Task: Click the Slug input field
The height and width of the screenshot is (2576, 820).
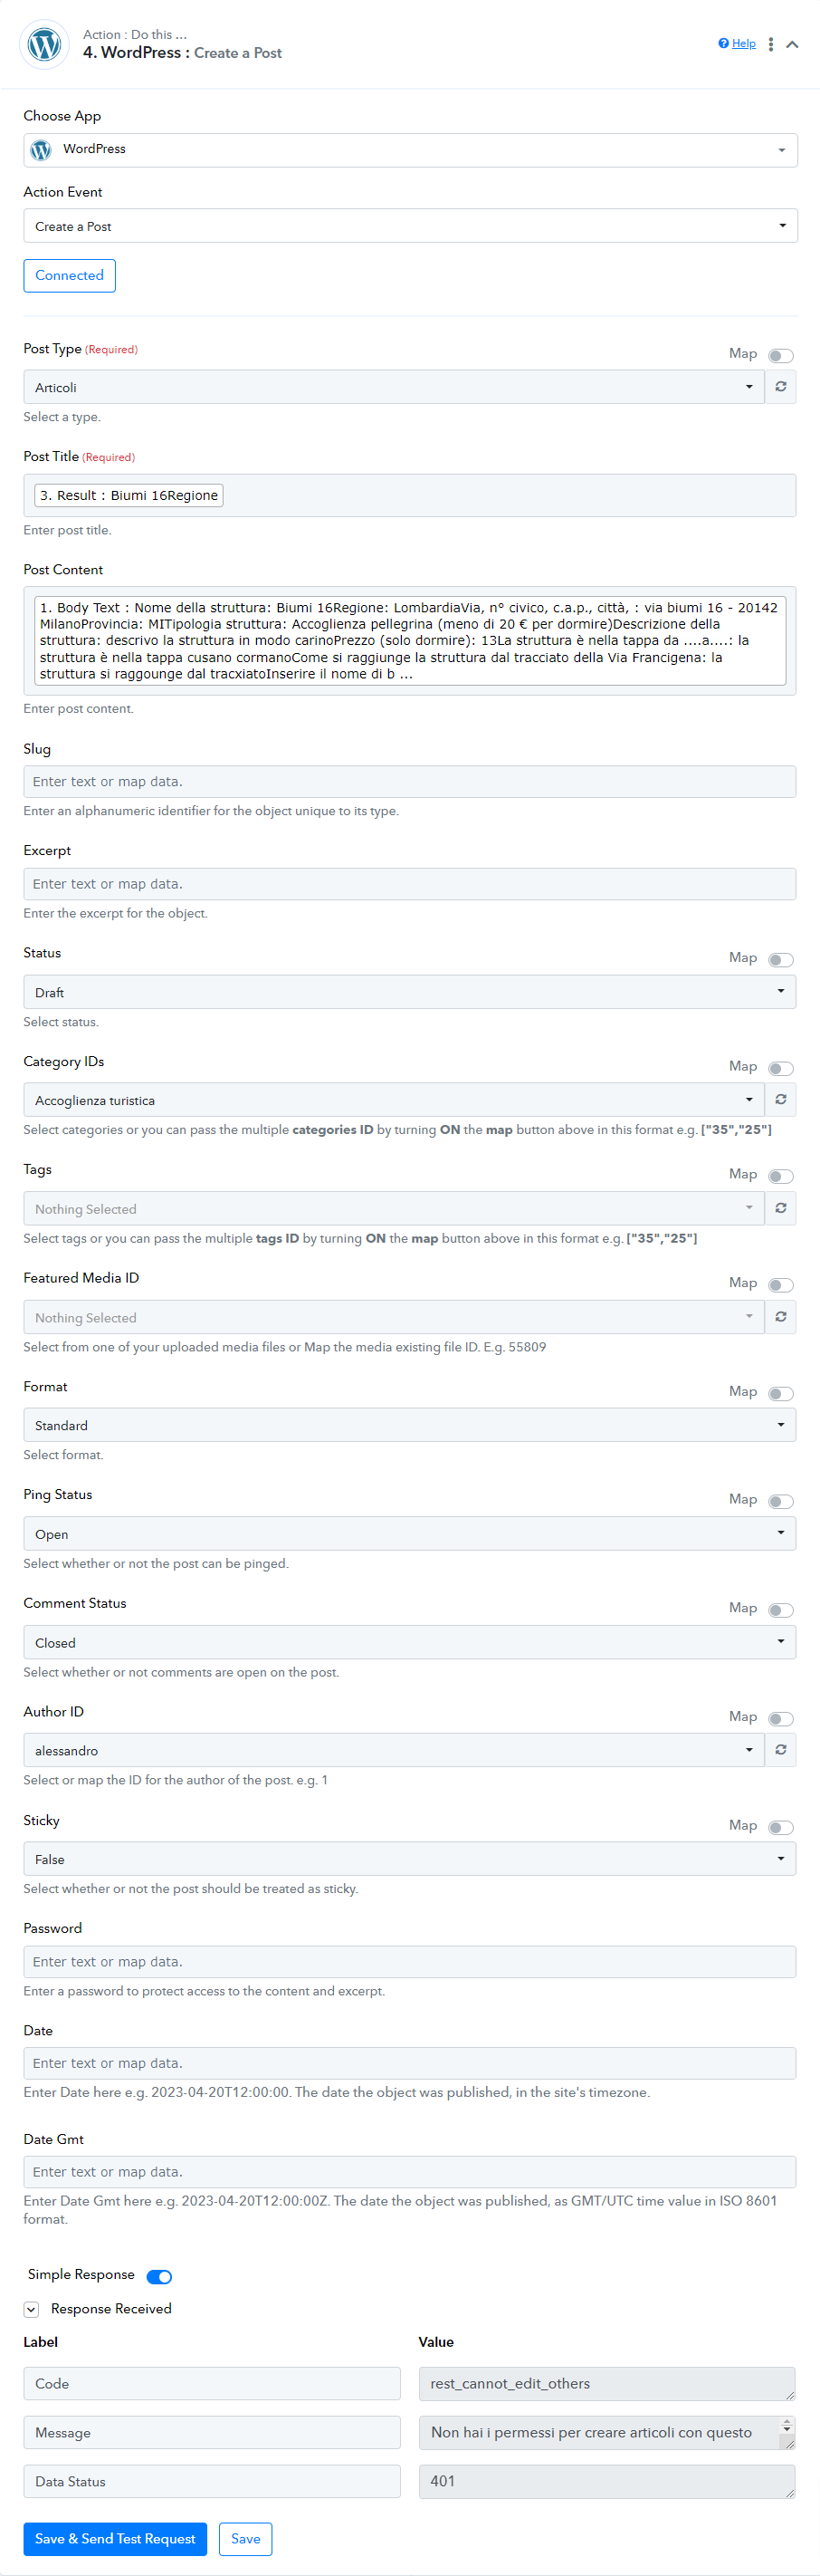Action: click(x=409, y=781)
